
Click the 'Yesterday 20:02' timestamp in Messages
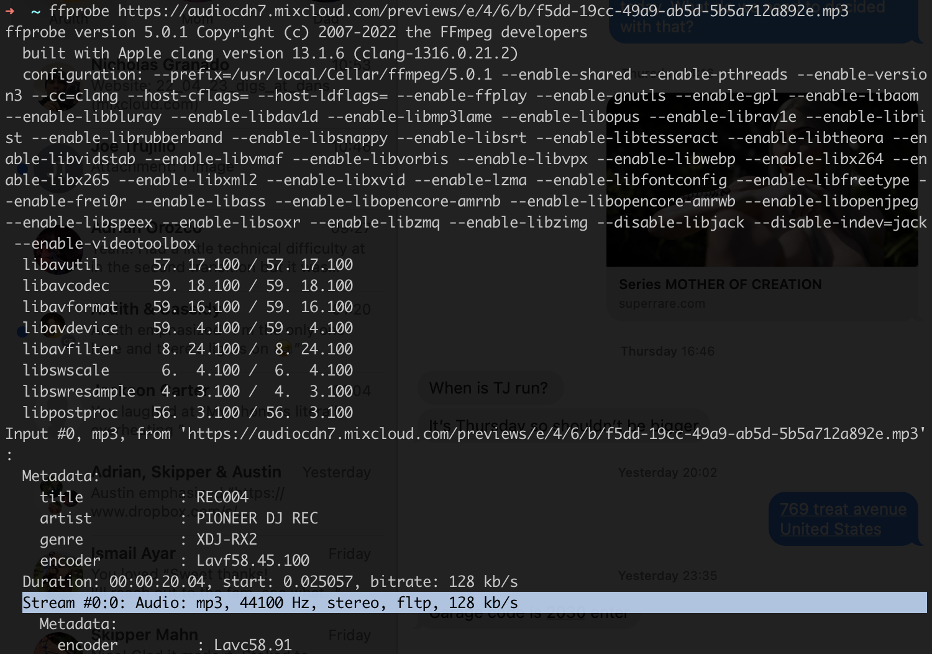pos(667,472)
